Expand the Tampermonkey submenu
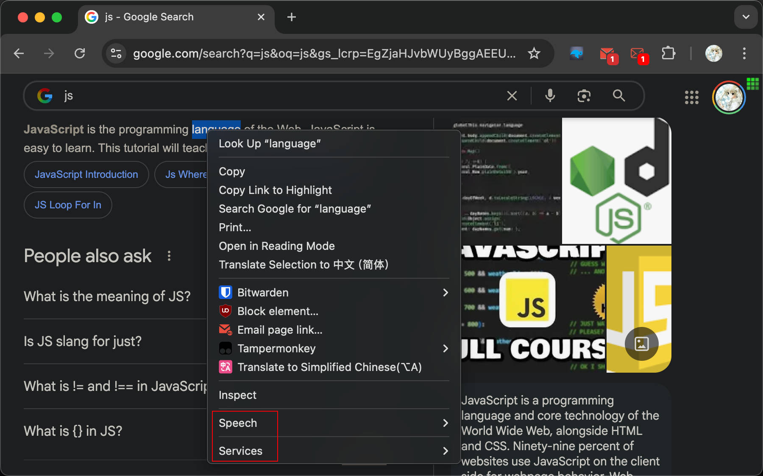Viewport: 763px width, 476px height. point(334,349)
